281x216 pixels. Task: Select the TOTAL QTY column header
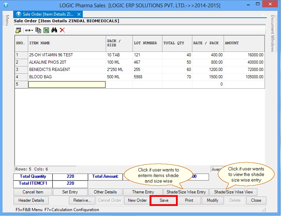coord(177,43)
